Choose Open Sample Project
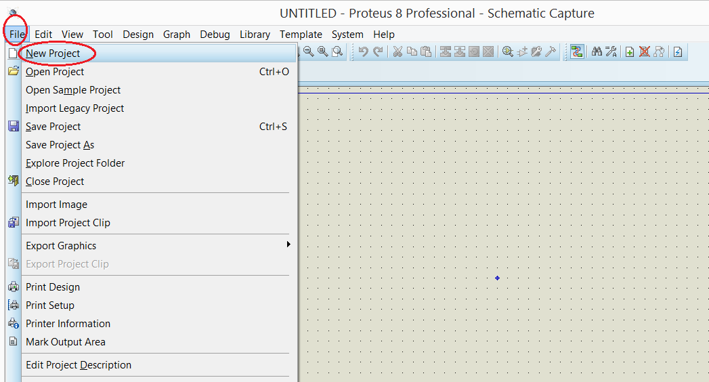The height and width of the screenshot is (382, 709). [152, 90]
